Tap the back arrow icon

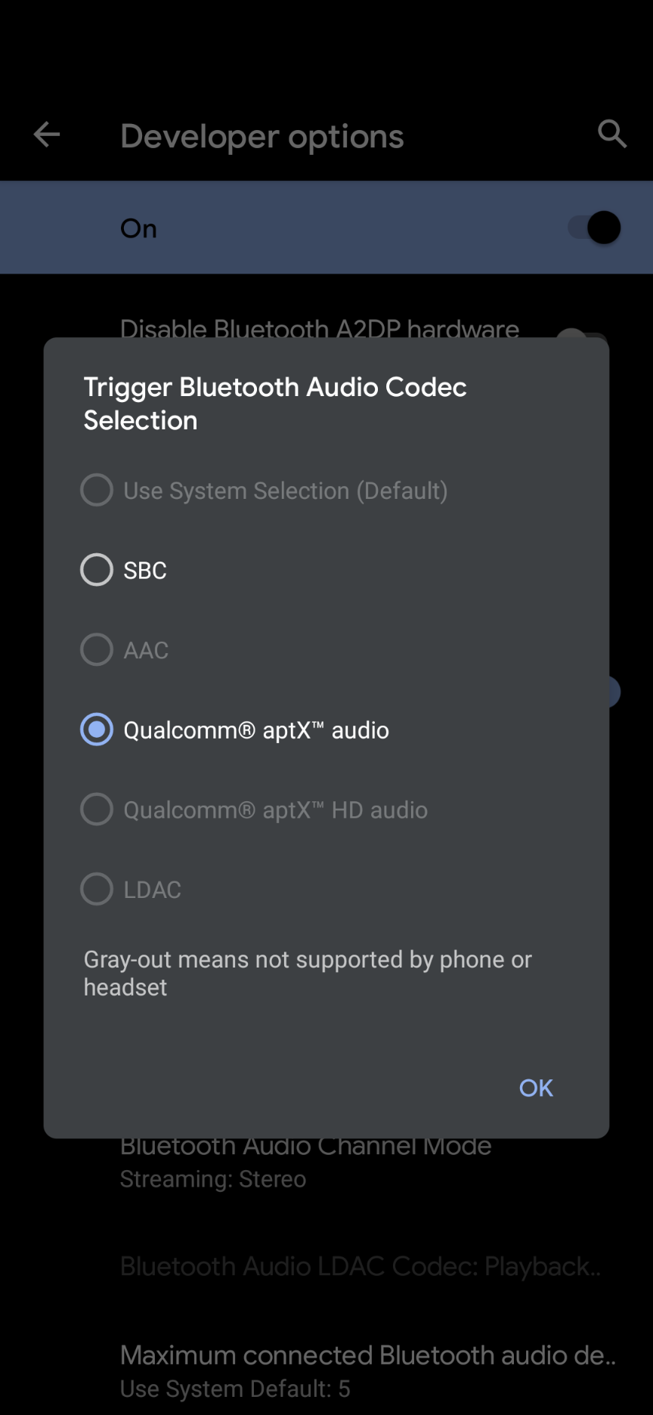[47, 135]
